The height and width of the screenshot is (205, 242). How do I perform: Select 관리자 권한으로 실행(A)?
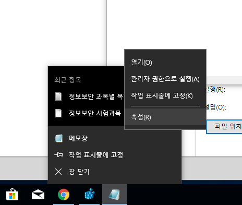[x=165, y=79]
